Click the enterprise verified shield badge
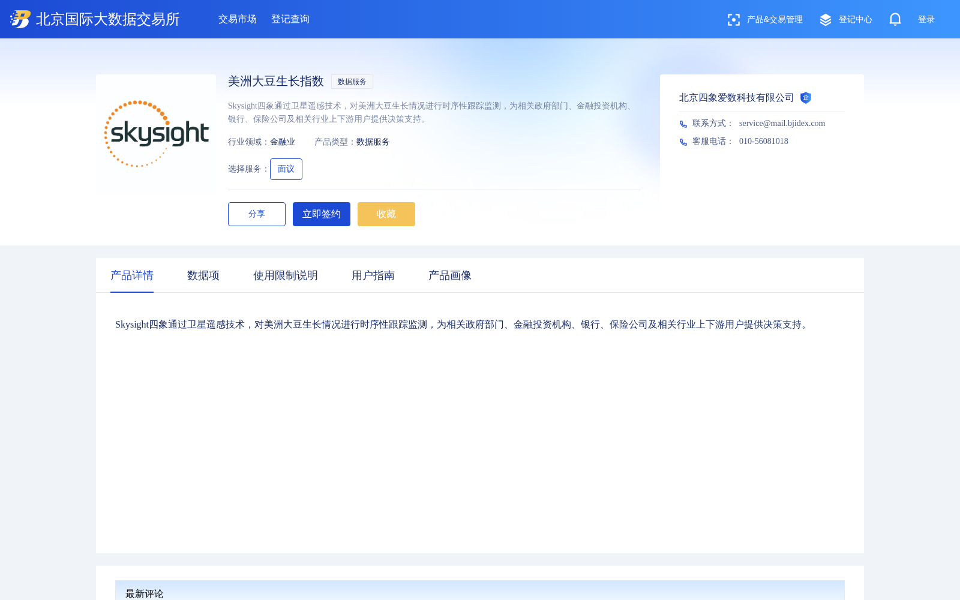Screen dimensions: 960x600 point(806,98)
